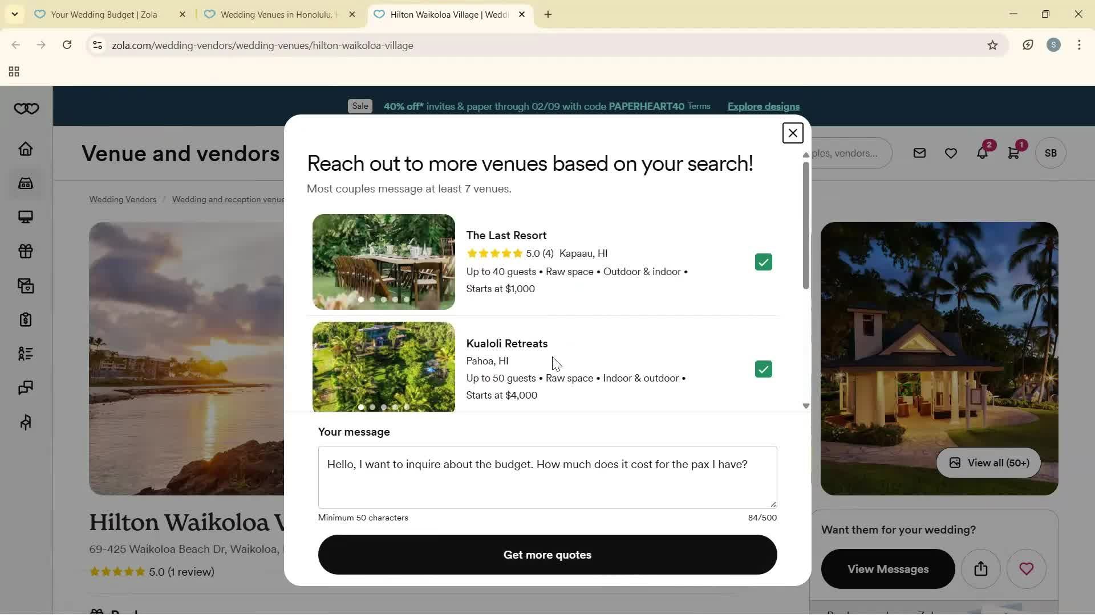This screenshot has width=1095, height=615.
Task: Click inside the Your message text box
Action: click(x=547, y=477)
